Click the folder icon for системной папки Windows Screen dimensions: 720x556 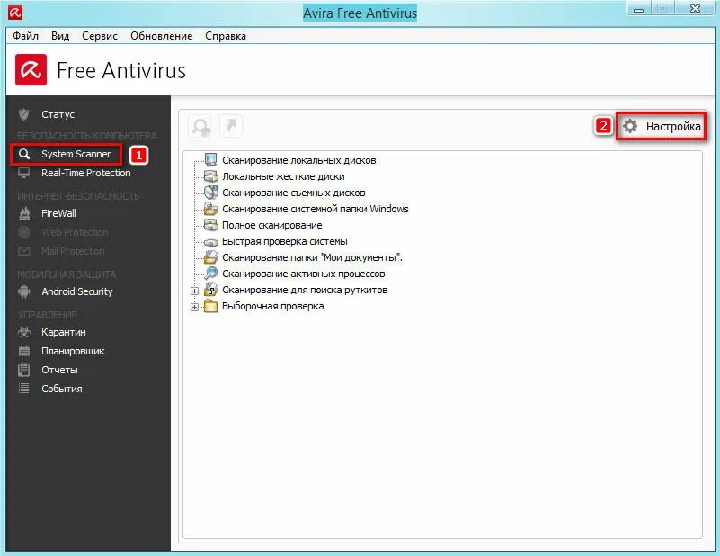(210, 209)
